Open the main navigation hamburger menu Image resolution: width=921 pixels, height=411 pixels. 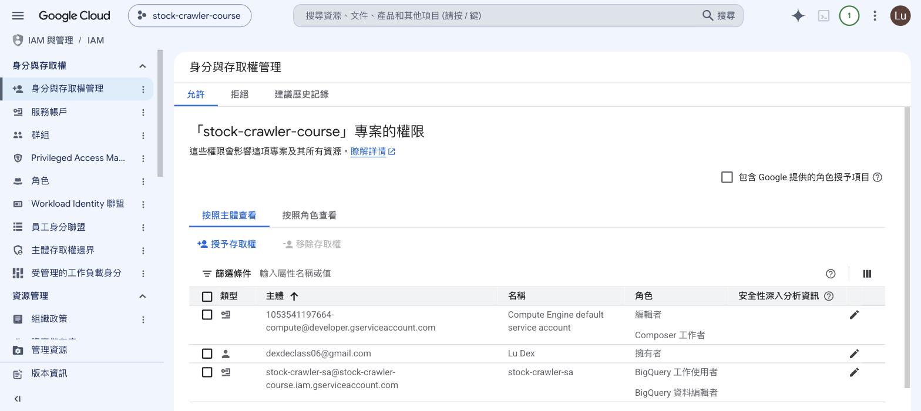pos(18,16)
